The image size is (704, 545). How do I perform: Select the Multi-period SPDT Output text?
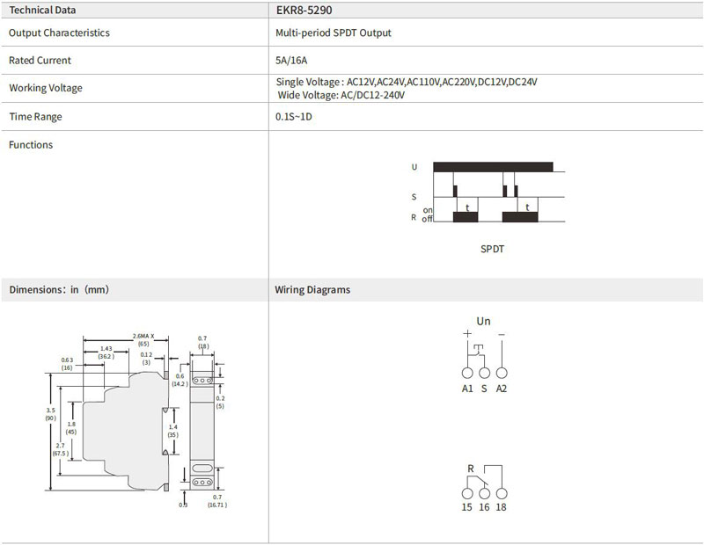point(334,33)
